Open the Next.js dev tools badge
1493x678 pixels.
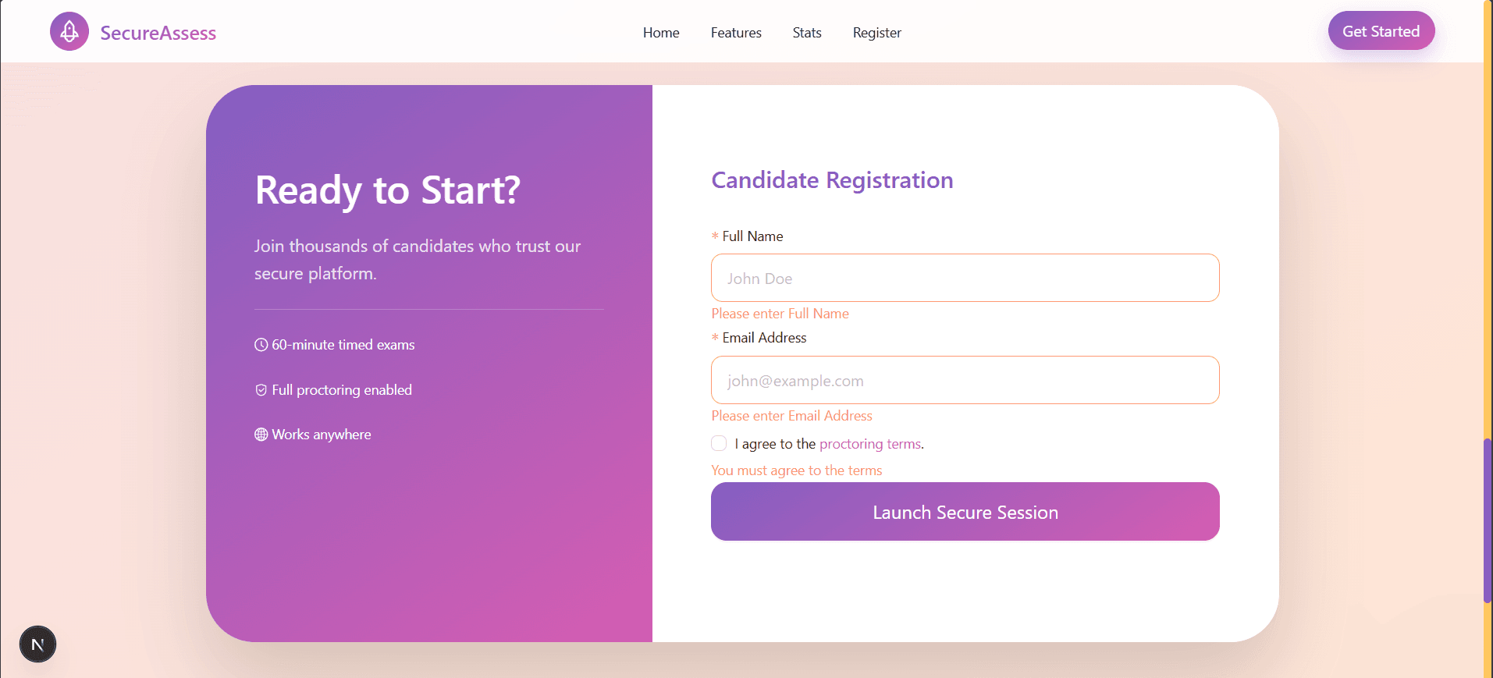click(x=37, y=644)
